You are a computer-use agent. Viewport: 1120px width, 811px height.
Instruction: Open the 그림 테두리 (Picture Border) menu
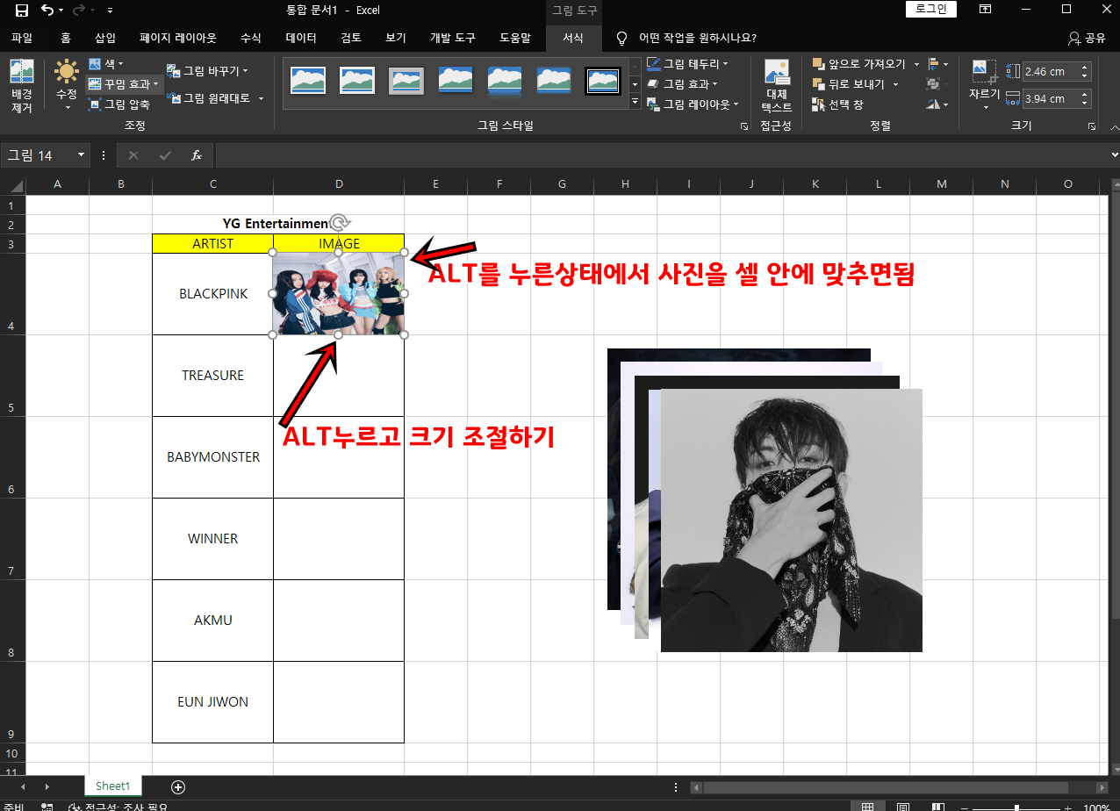tap(687, 64)
